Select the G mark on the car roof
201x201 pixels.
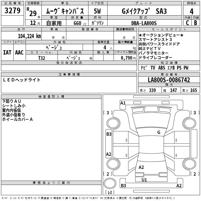click(159, 132)
